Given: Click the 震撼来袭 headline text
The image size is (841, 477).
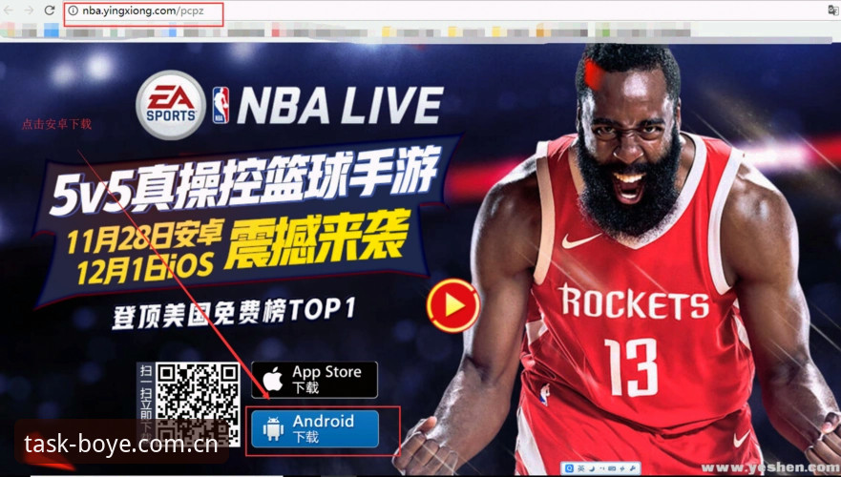Looking at the screenshot, I should (x=318, y=239).
